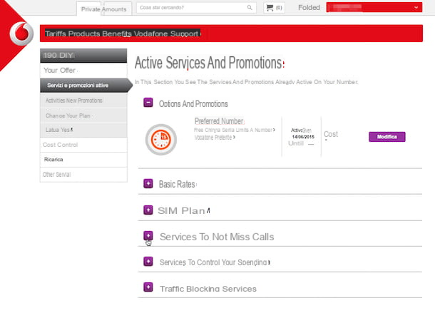435x313 pixels.
Task: Expand Services To Not Miss Calls
Action: (x=148, y=236)
